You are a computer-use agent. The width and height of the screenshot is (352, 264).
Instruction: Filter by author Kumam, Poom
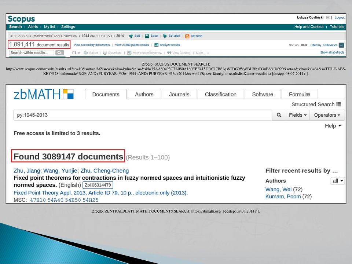pos(283,197)
